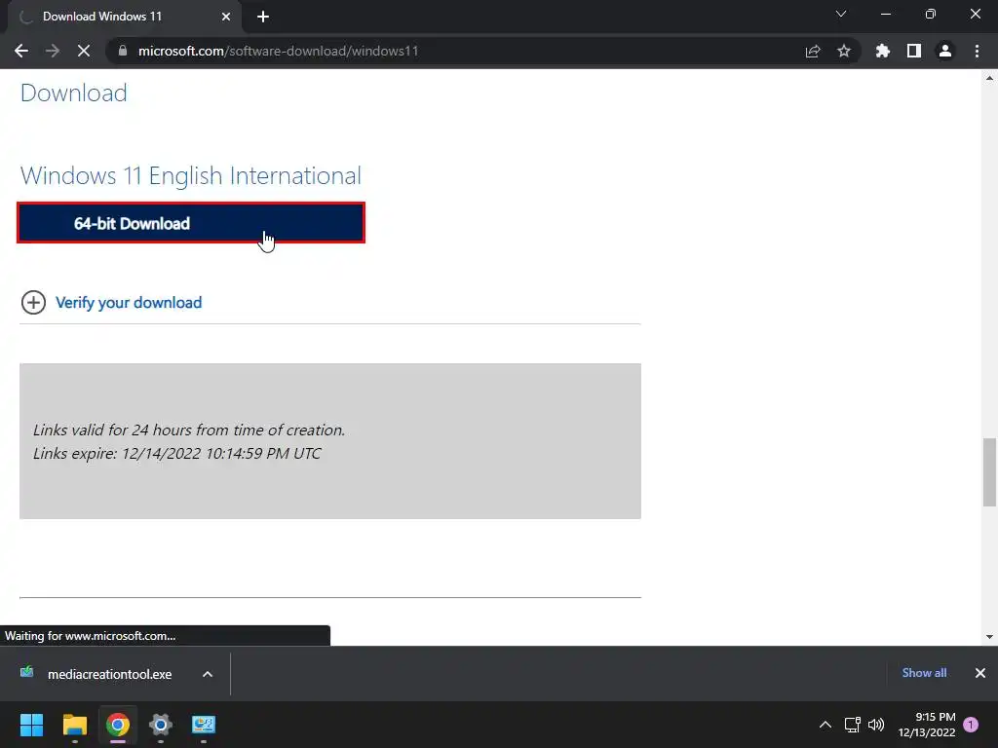The height and width of the screenshot is (748, 998).
Task: Click the scrollbar down arrow
Action: [990, 637]
